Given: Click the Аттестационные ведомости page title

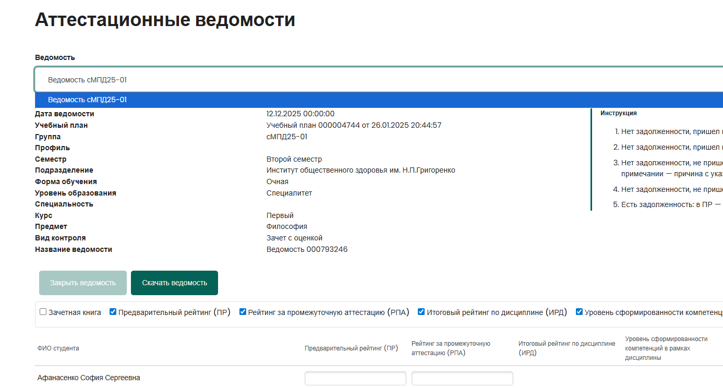Looking at the screenshot, I should click(x=165, y=20).
